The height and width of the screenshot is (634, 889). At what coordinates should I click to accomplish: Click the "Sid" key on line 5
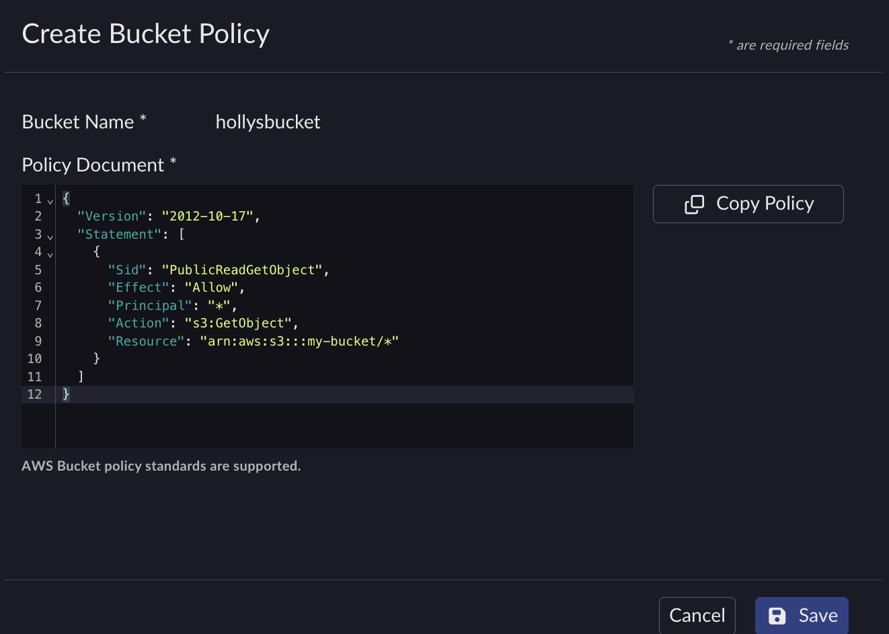tap(127, 270)
